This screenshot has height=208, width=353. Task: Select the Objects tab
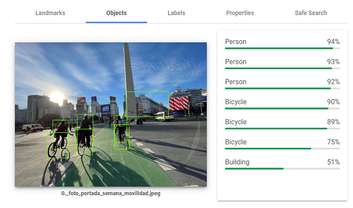click(116, 13)
